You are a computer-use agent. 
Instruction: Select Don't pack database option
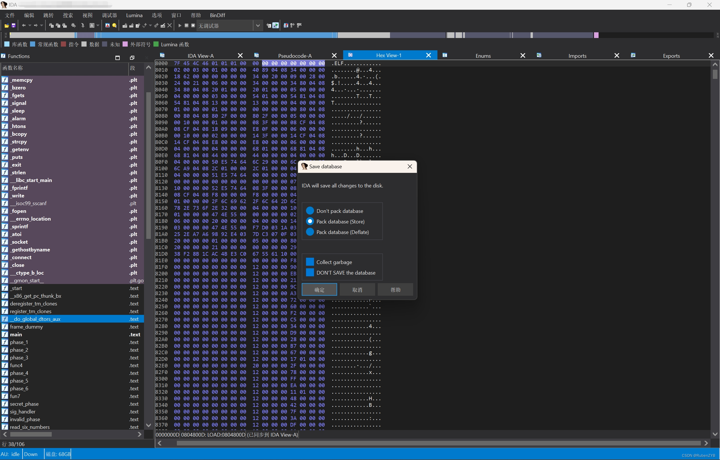point(310,211)
